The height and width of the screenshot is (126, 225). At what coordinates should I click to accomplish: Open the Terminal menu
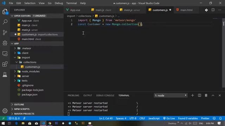[71, 3]
